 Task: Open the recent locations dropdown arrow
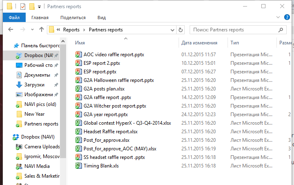click(x=32, y=30)
